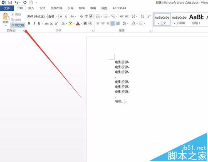Apply yellow text highlight color
The image size is (208, 162).
[70, 24]
